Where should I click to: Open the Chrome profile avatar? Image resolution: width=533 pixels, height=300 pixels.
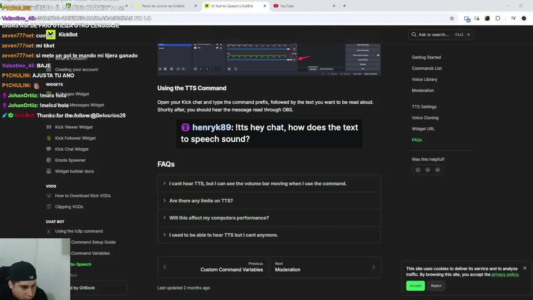[524, 18]
